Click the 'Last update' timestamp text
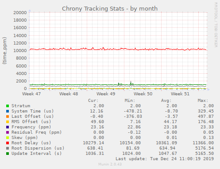Image resolution: width=220 pixels, height=169 pixels. (x=165, y=159)
